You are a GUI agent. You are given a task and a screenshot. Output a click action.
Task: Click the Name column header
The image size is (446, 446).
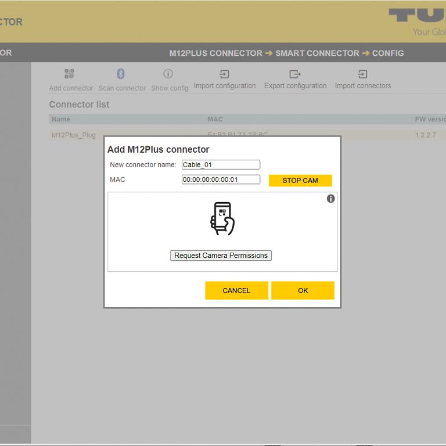tap(61, 119)
